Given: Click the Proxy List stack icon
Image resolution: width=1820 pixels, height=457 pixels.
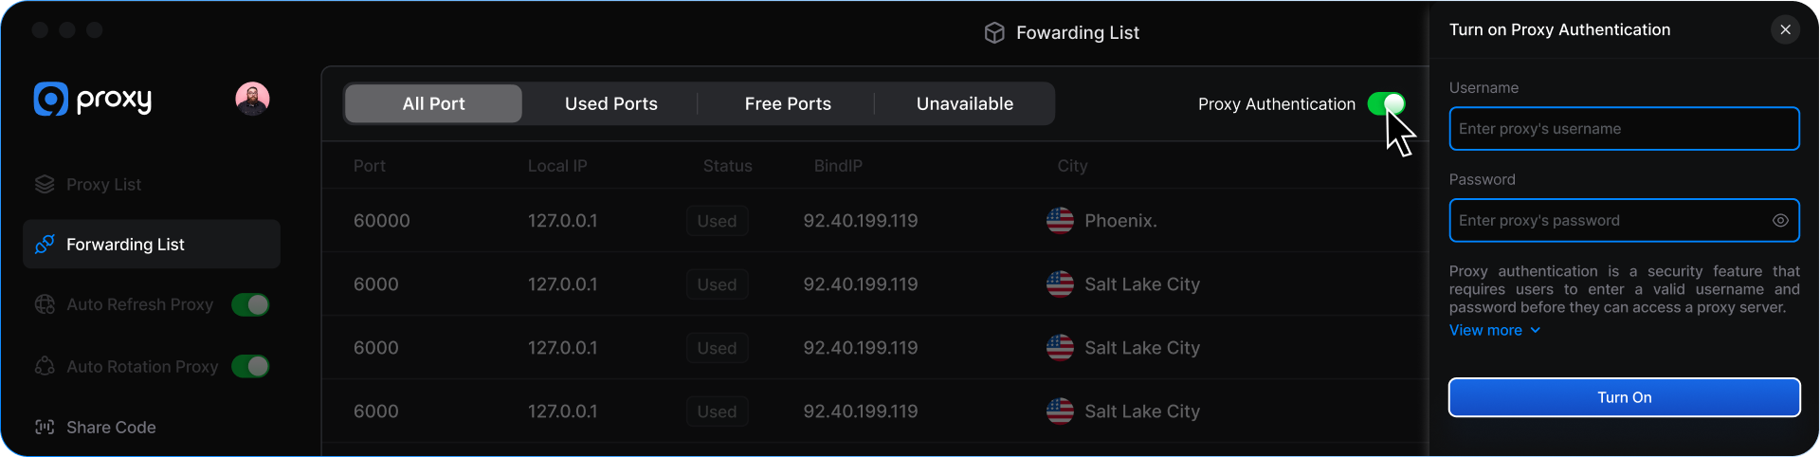Looking at the screenshot, I should (x=45, y=184).
